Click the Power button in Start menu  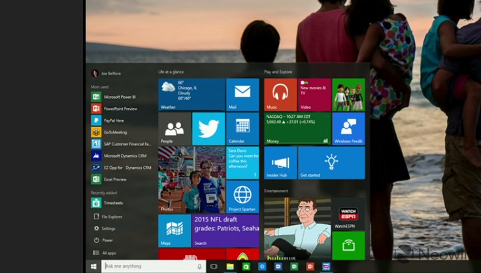[x=103, y=240]
